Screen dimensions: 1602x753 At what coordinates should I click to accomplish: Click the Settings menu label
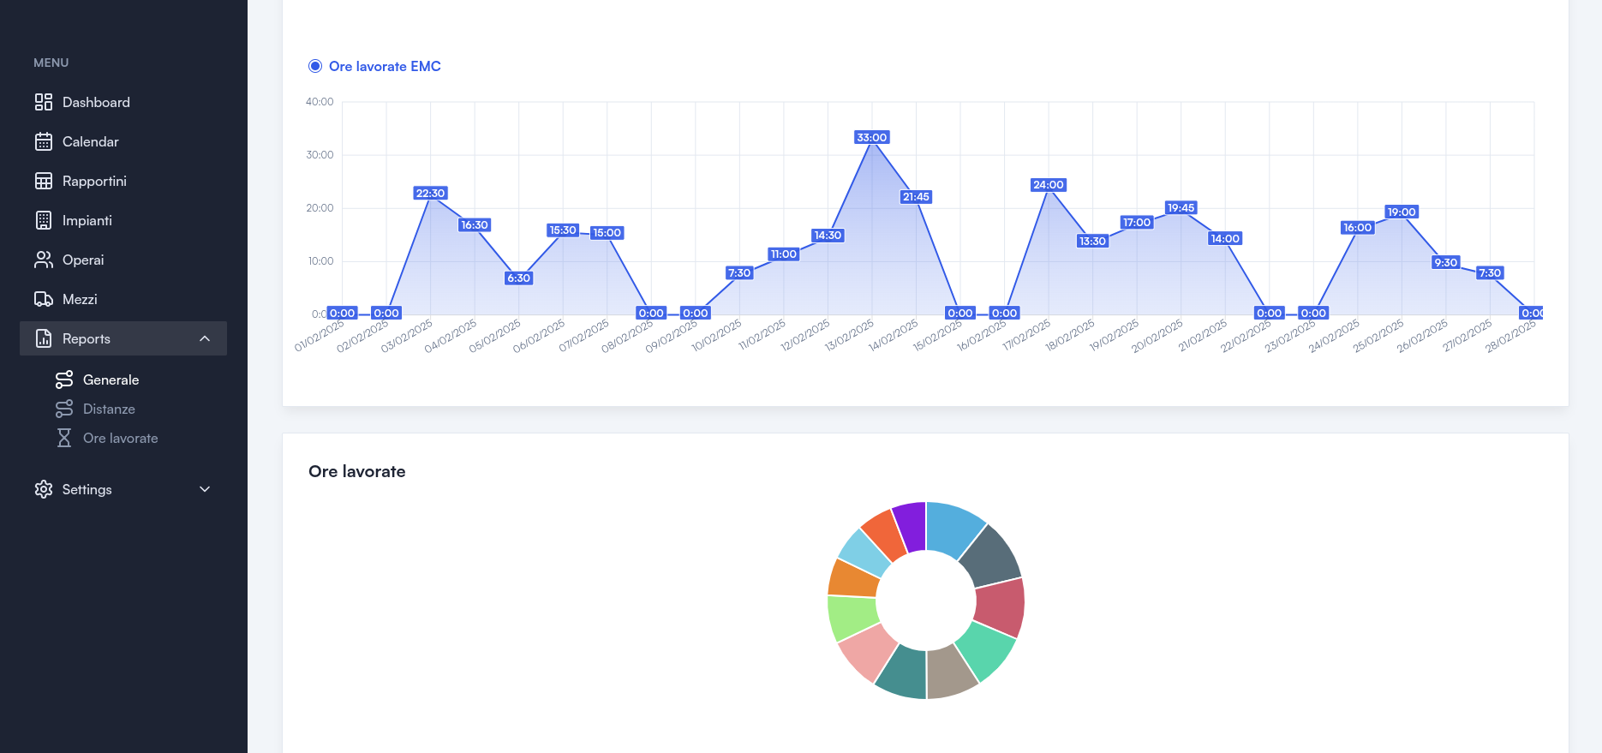pyautogui.click(x=87, y=489)
